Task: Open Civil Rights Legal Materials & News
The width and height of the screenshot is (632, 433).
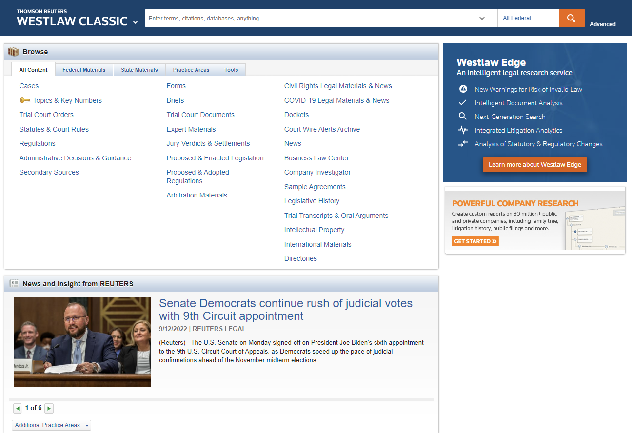Action: coord(338,86)
